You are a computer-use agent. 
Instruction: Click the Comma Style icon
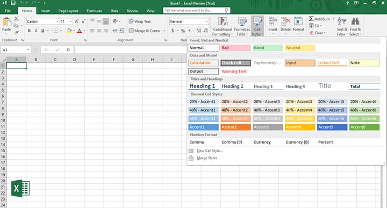190,31
